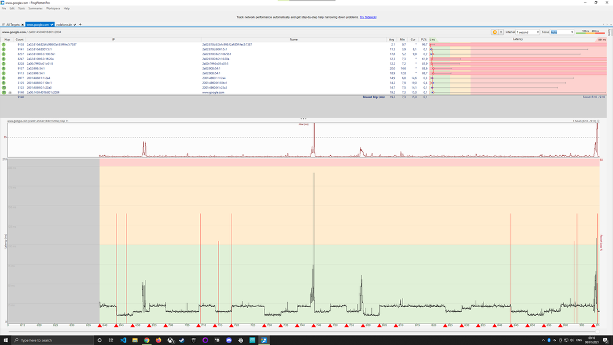This screenshot has width=613, height=345.
Task: Add a new target tab with plus icon
Action: coord(80,25)
